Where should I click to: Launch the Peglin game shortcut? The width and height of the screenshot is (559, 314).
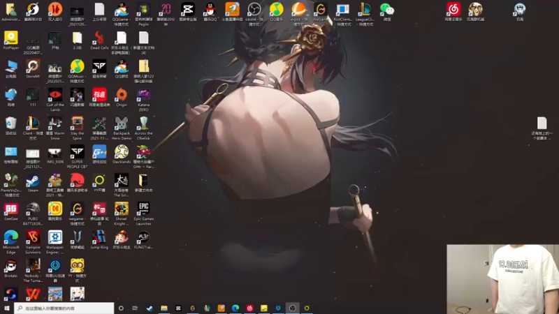pyautogui.click(x=144, y=10)
